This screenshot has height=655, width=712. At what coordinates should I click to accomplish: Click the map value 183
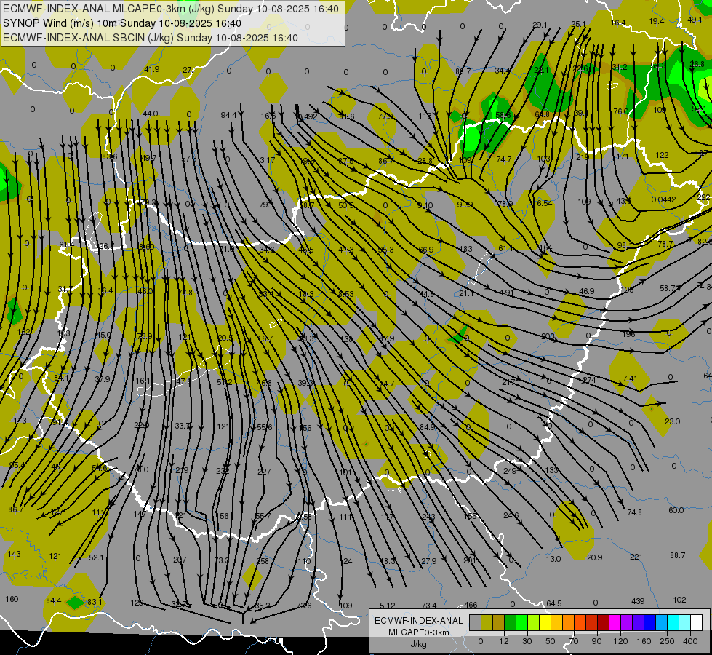[x=466, y=249]
